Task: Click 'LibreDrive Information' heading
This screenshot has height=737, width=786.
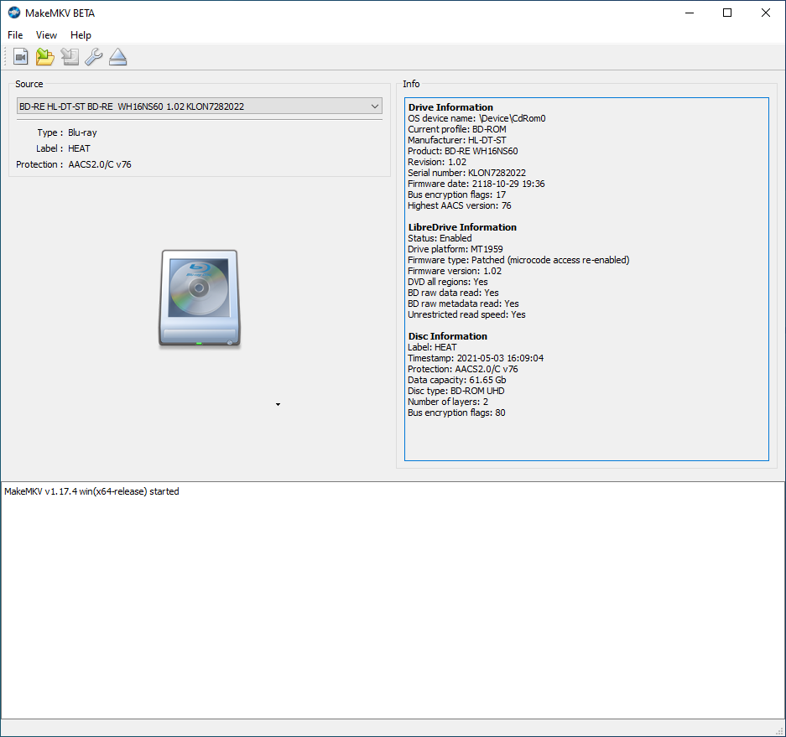Action: tap(462, 227)
